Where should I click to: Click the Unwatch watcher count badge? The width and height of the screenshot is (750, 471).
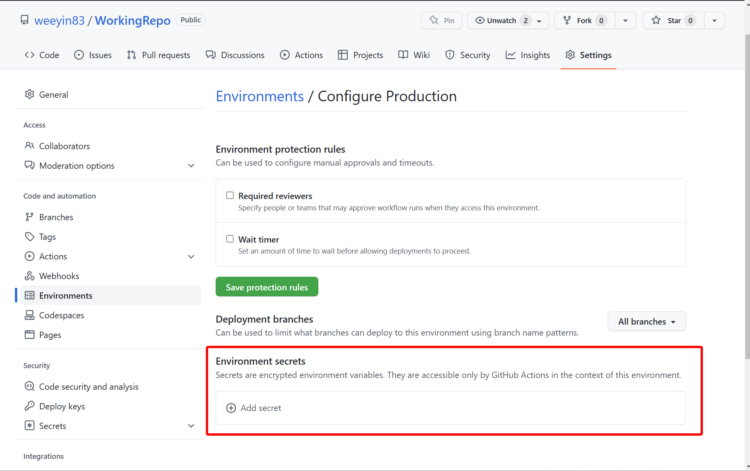coord(526,20)
